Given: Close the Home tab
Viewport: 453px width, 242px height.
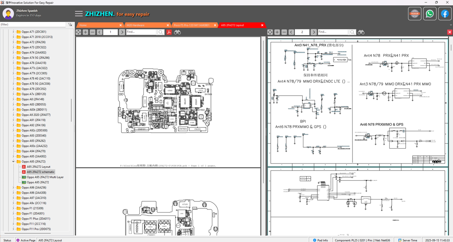Looking at the screenshot, I should tap(121, 25).
